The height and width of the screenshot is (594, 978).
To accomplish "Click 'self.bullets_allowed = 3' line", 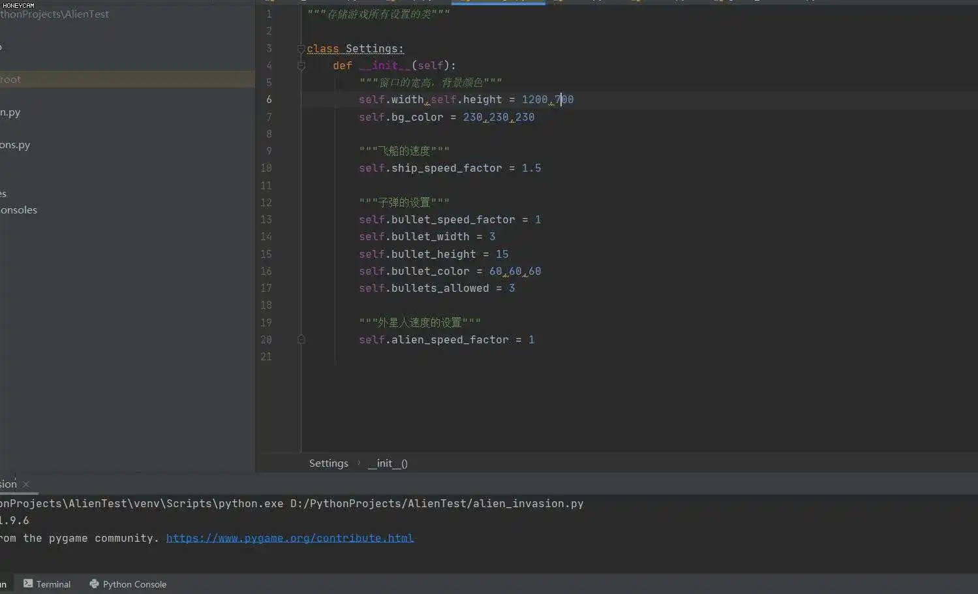I will [436, 289].
